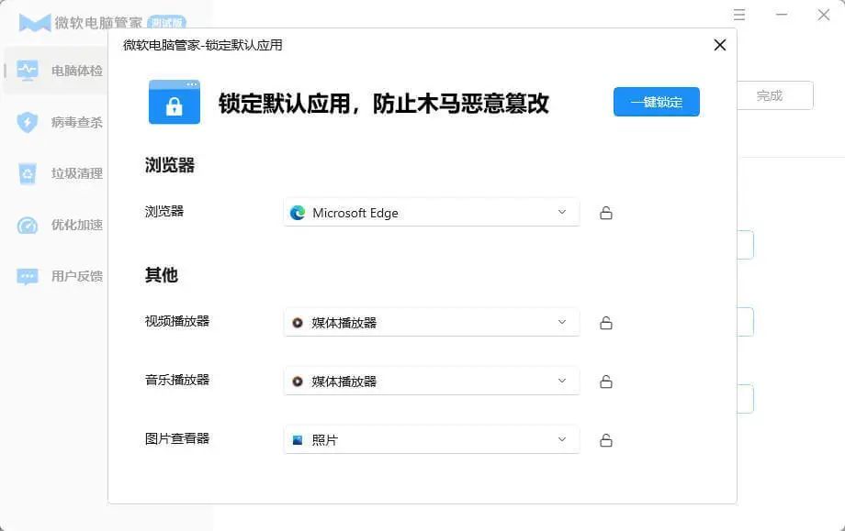Toggle the lock for default browser
This screenshot has width=845, height=531.
[x=606, y=213]
